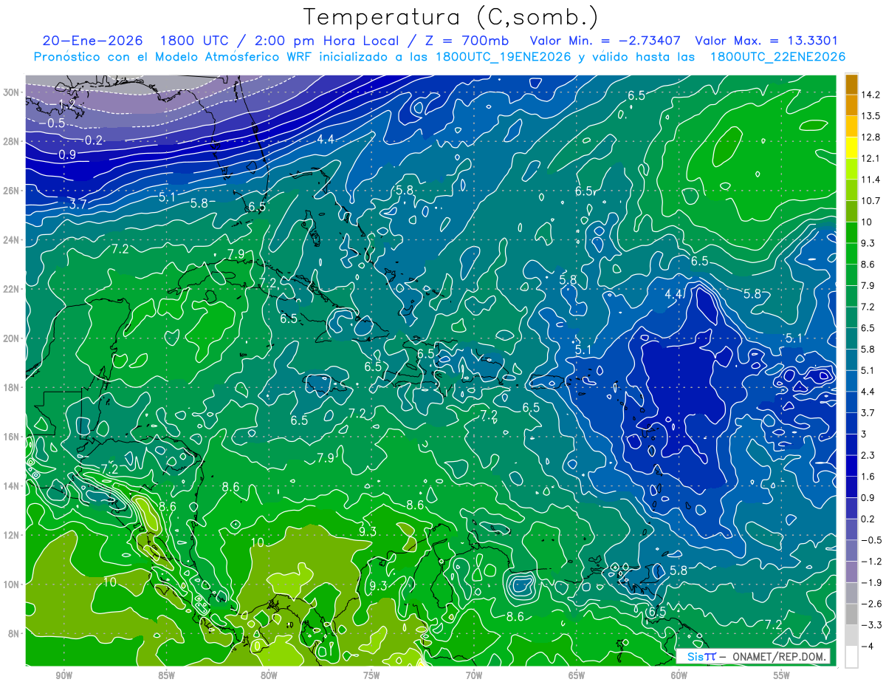Click latitude axis label '24N'
Screen dimensions: 886x685
click(x=11, y=239)
